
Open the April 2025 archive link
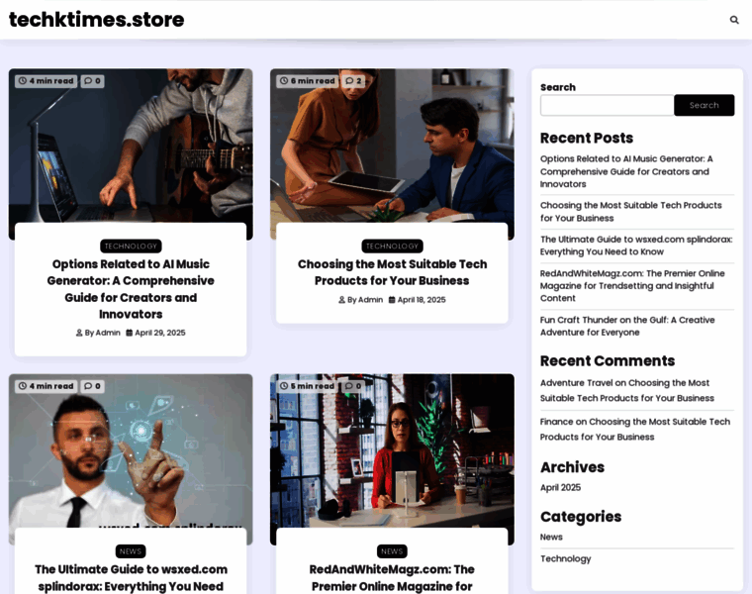tap(560, 487)
